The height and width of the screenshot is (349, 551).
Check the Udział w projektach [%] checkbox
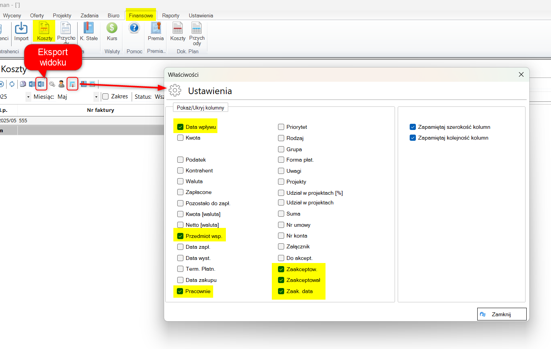point(281,193)
